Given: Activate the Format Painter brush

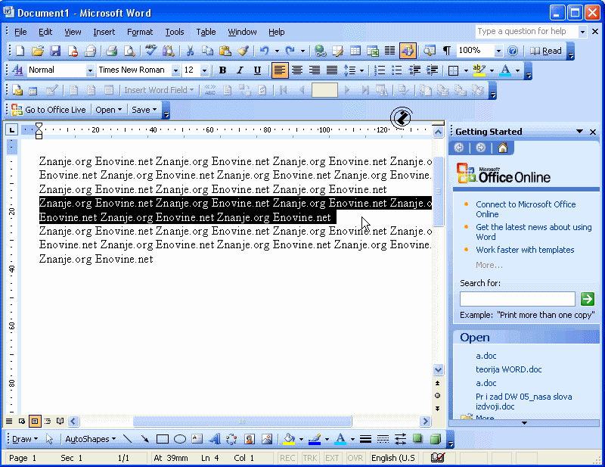Looking at the screenshot, I should point(243,51).
